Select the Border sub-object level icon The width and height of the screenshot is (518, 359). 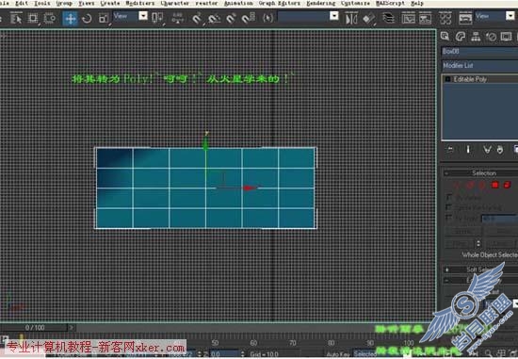[482, 185]
